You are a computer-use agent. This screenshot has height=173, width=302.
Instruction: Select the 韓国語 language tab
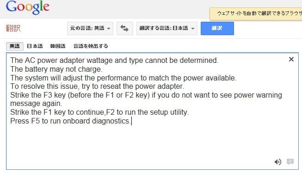pos(58,46)
